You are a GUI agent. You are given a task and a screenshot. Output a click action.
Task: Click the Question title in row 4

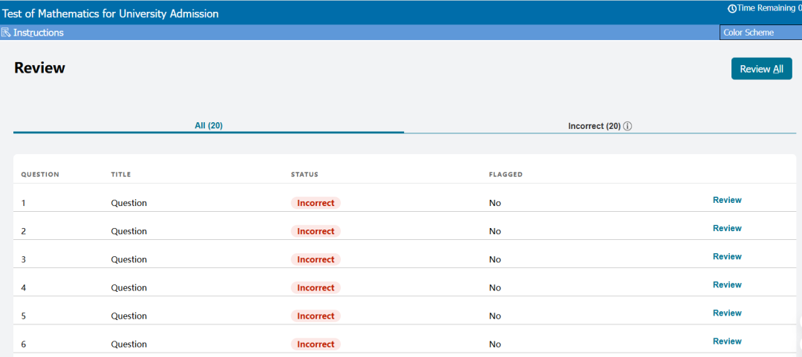(x=129, y=287)
